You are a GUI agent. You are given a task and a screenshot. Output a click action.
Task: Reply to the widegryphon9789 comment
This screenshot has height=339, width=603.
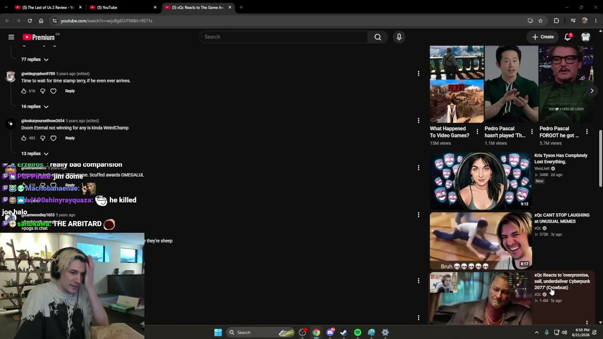[70, 91]
